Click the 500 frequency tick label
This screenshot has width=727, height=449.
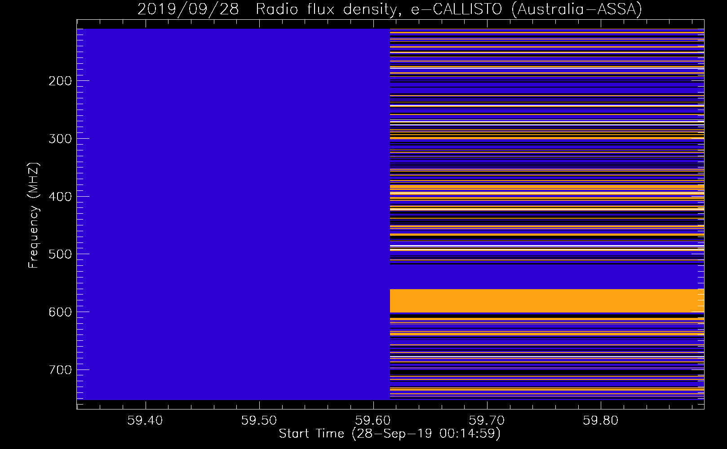(60, 254)
